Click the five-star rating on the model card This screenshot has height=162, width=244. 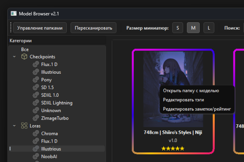173,149
